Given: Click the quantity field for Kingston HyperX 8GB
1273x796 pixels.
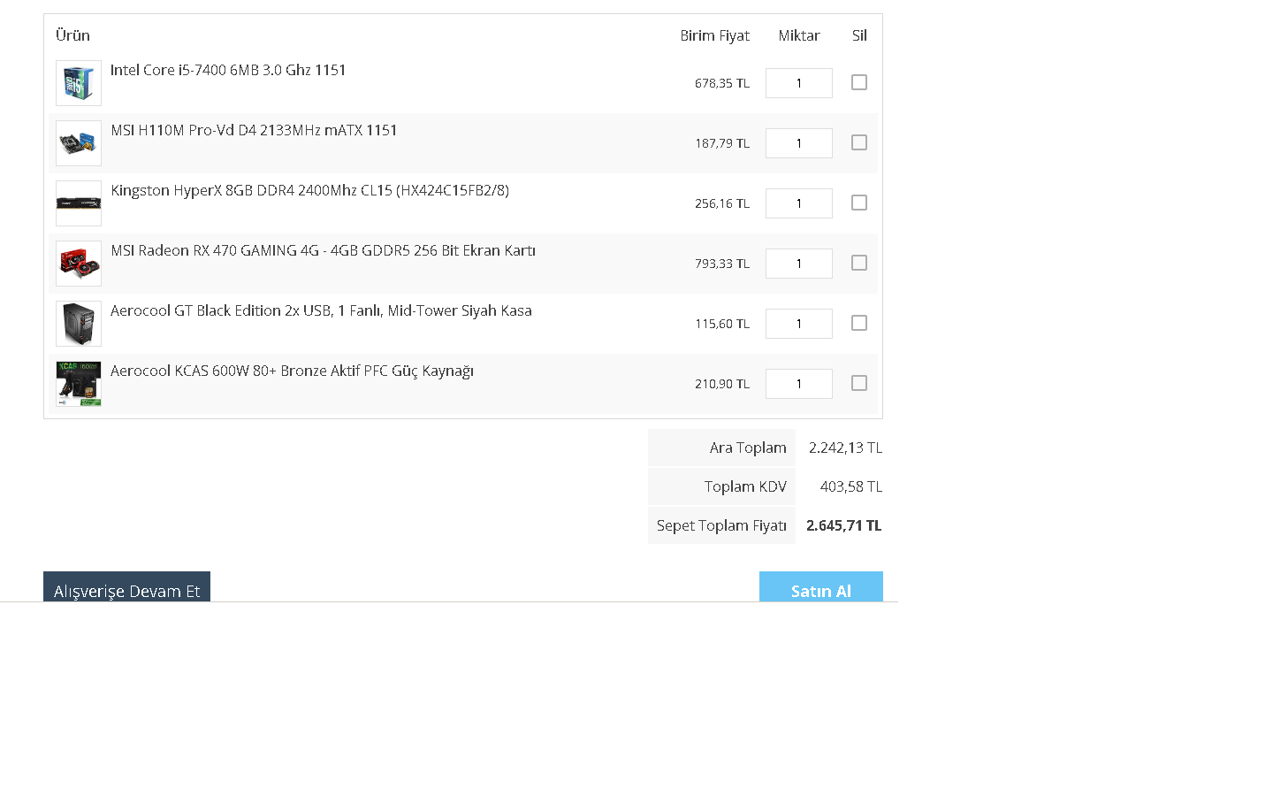Looking at the screenshot, I should pyautogui.click(x=799, y=203).
